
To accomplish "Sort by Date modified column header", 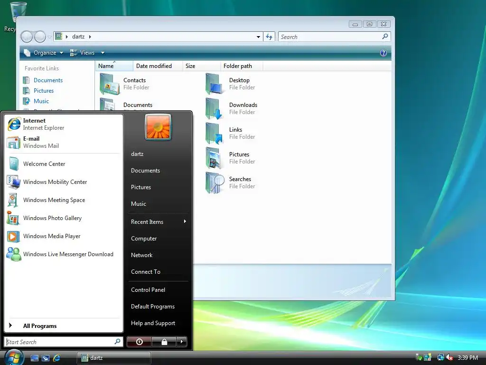I will coord(158,66).
